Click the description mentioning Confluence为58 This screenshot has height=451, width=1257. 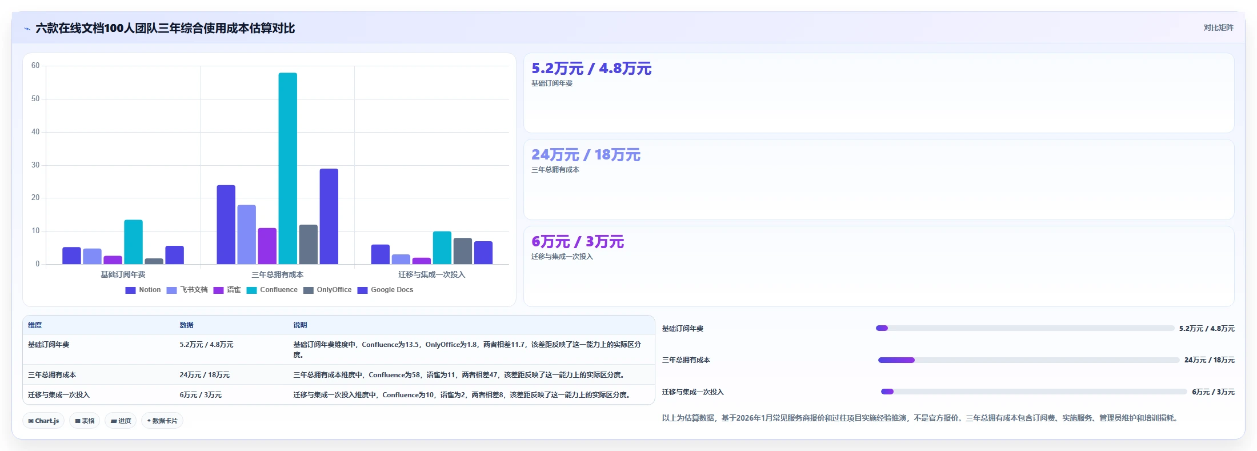460,375
